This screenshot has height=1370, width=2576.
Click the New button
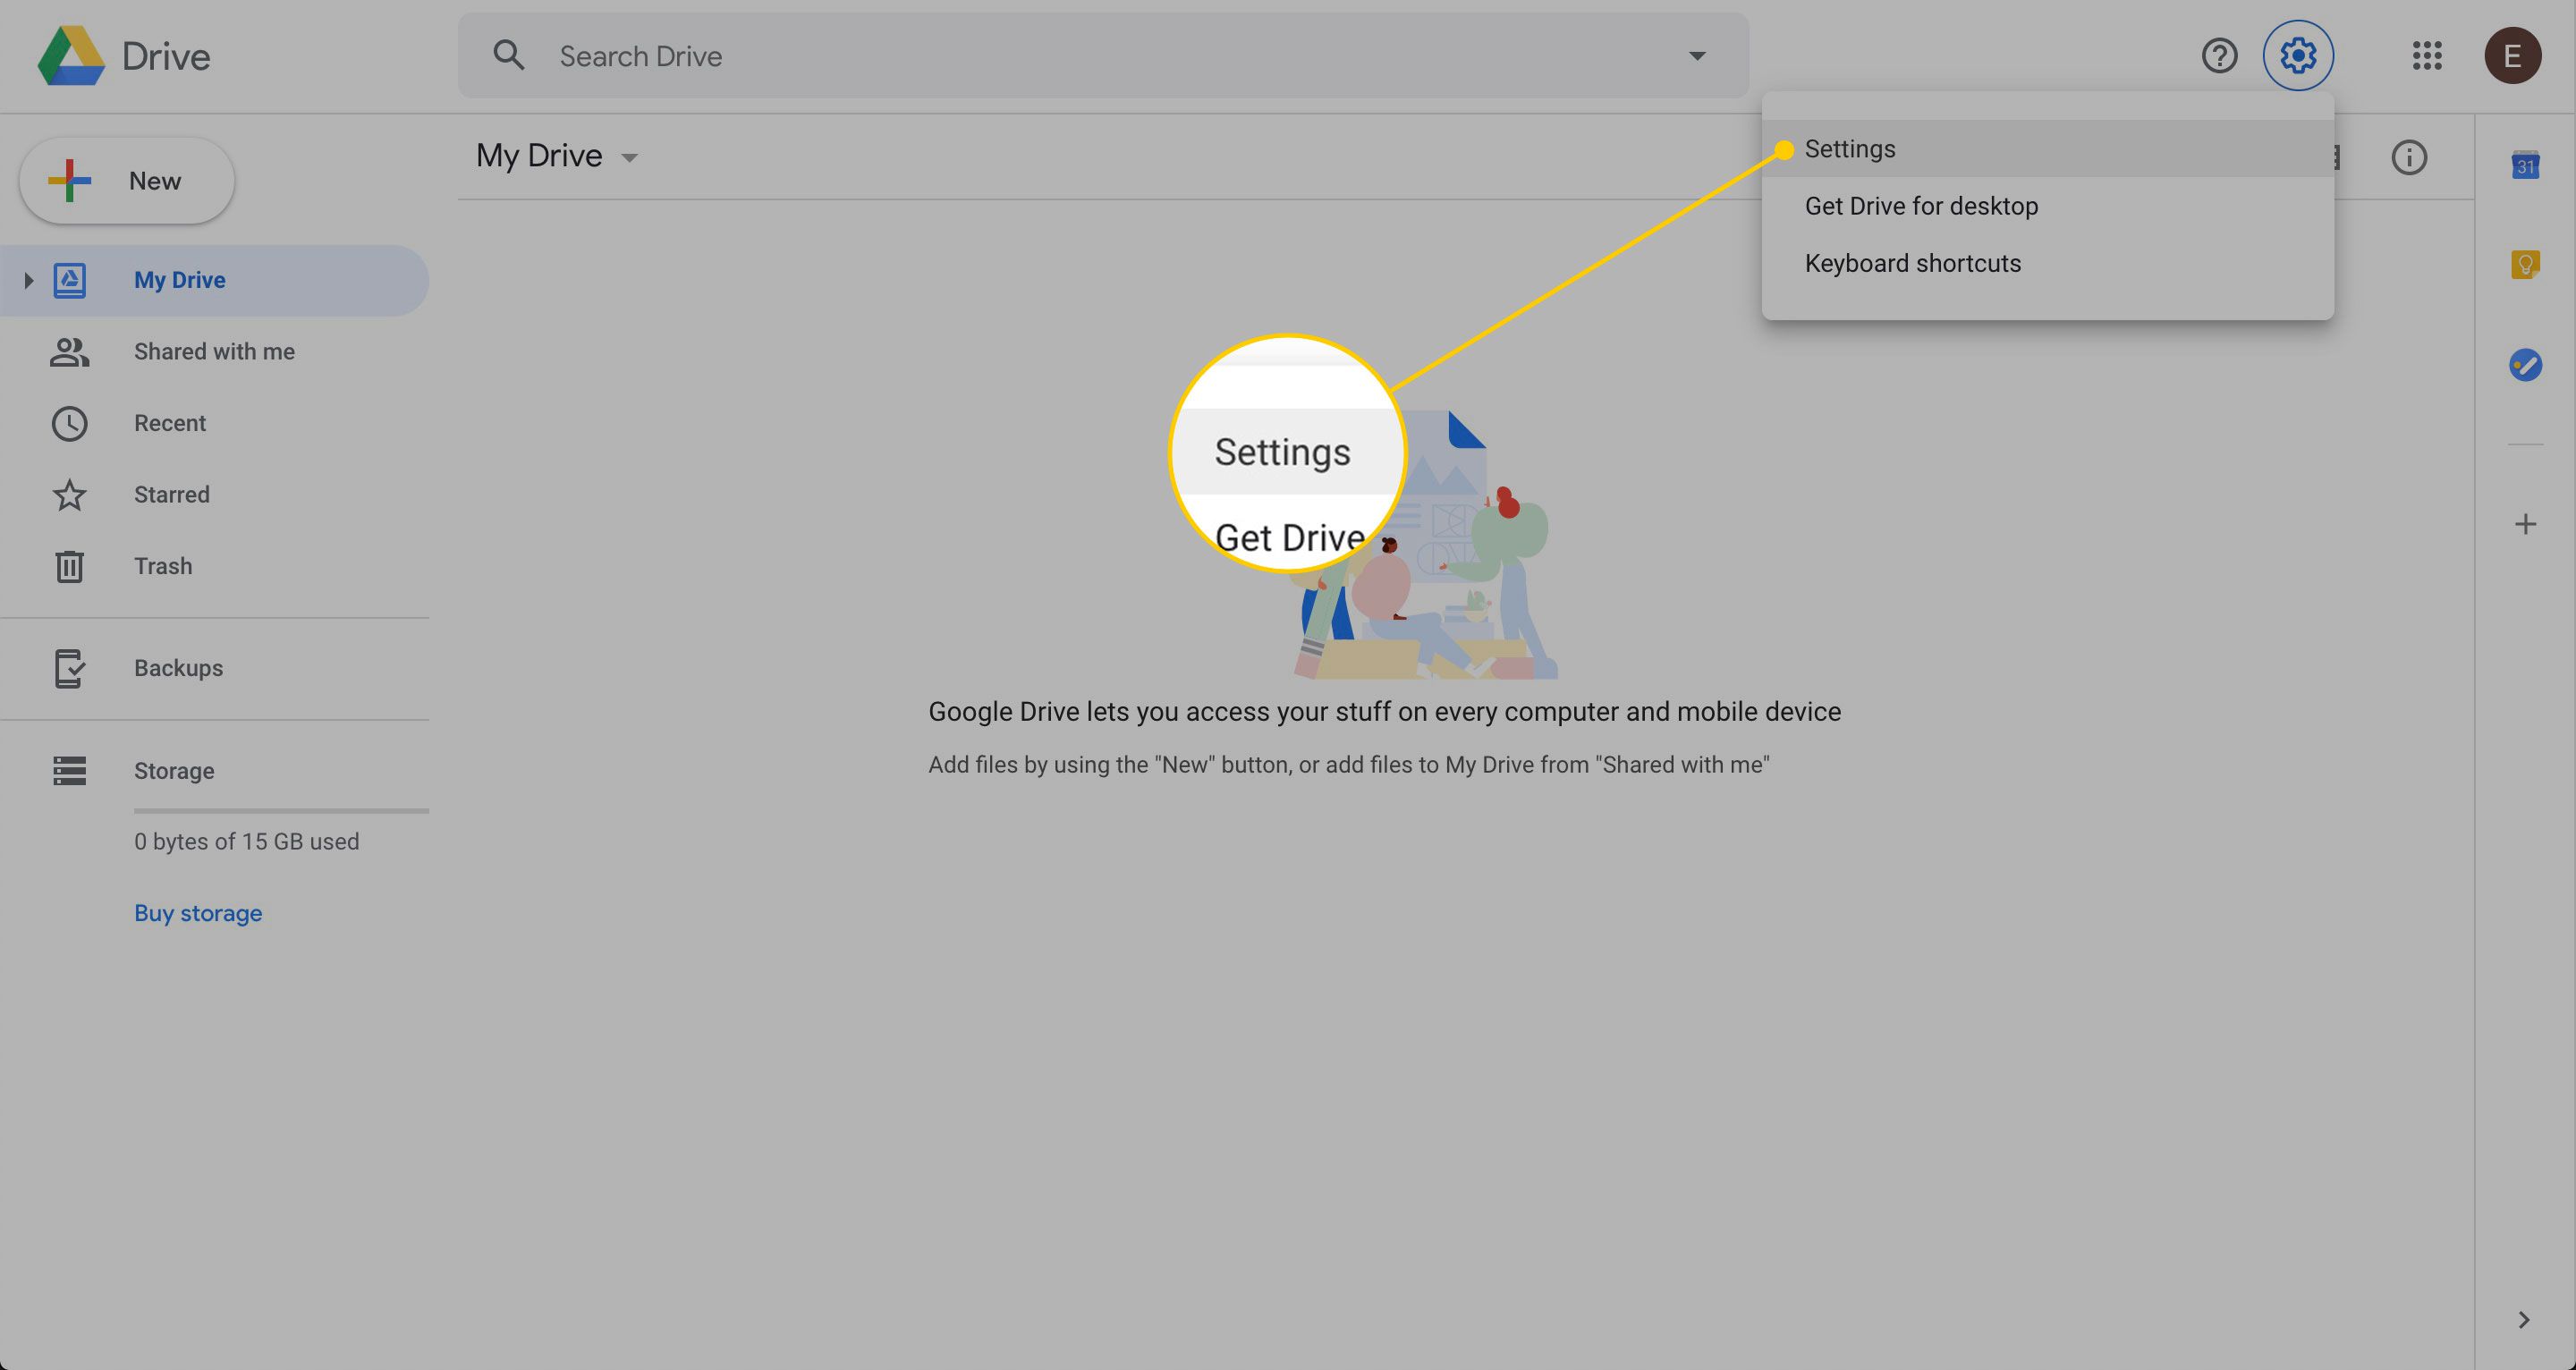127,181
